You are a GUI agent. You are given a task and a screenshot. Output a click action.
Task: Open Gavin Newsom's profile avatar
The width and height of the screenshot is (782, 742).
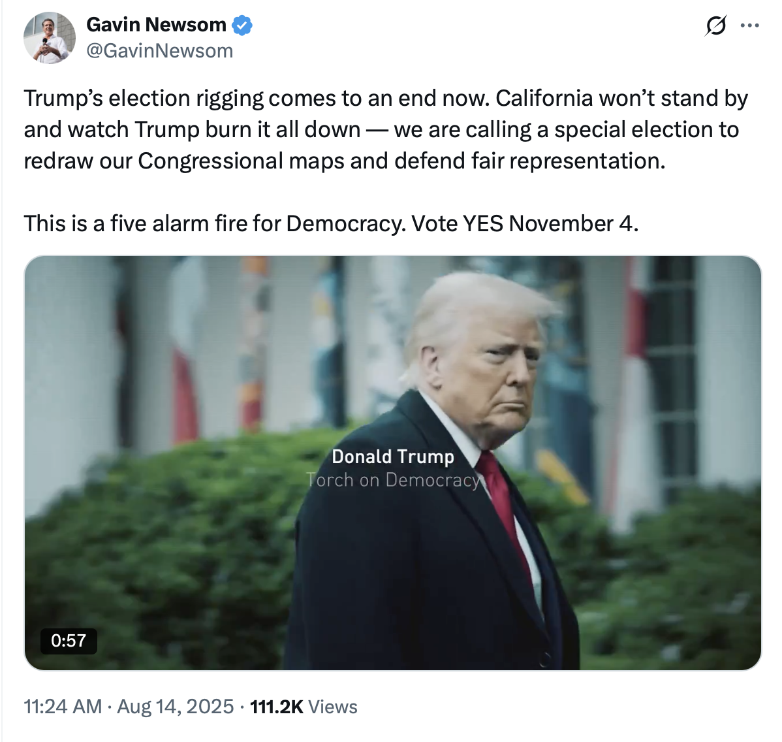pos(50,38)
